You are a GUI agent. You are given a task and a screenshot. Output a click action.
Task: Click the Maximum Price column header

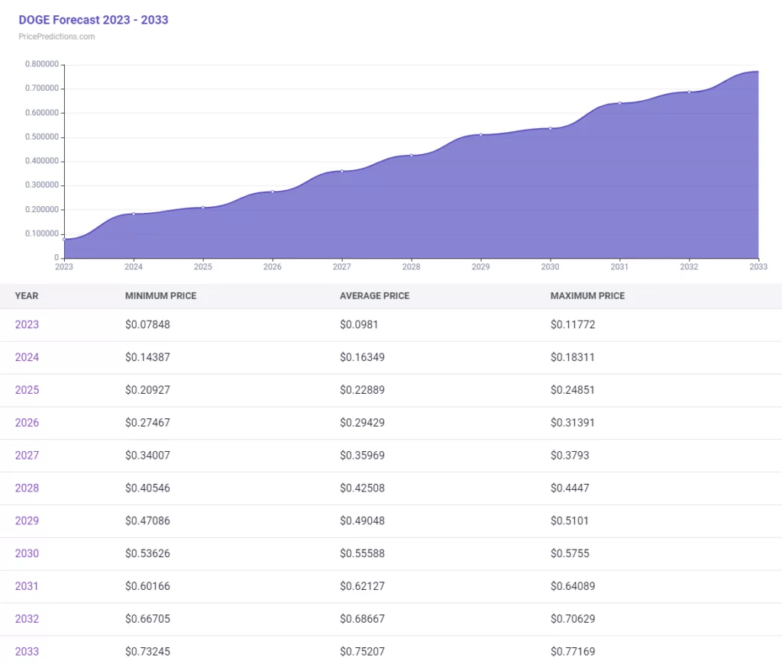point(587,295)
